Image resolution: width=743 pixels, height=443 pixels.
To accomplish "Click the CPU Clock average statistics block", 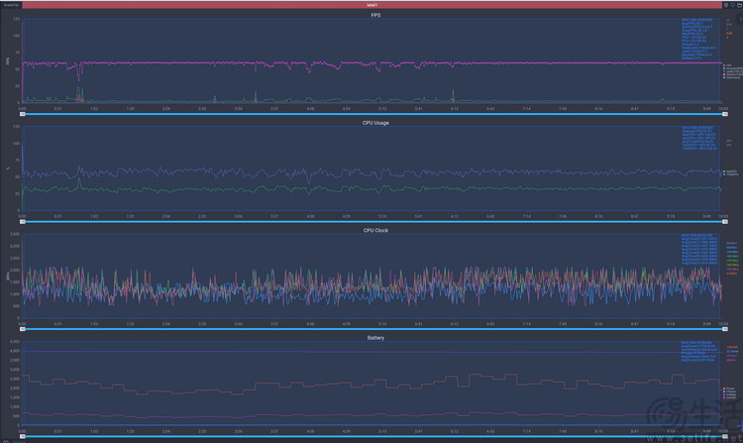I will click(x=699, y=249).
